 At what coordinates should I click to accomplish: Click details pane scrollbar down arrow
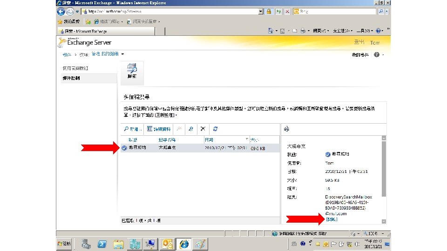384,221
